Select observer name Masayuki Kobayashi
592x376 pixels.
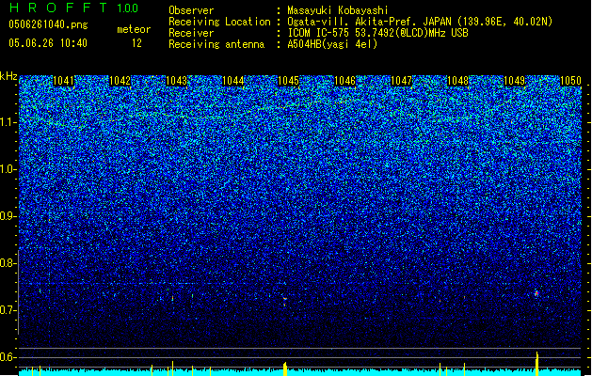(338, 10)
